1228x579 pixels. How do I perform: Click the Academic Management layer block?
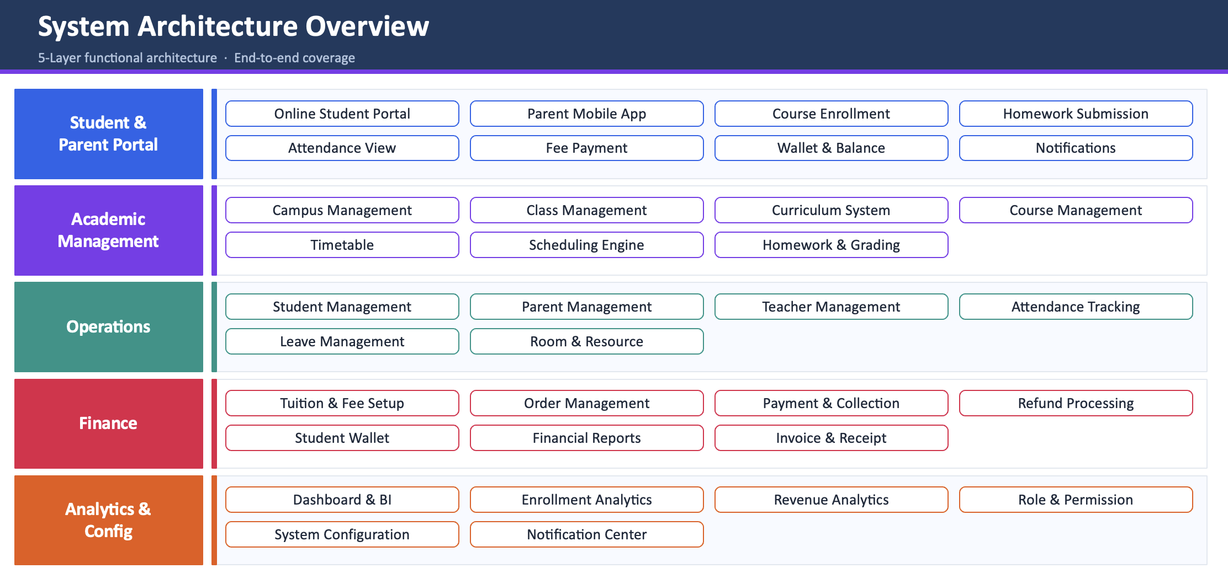pos(108,230)
